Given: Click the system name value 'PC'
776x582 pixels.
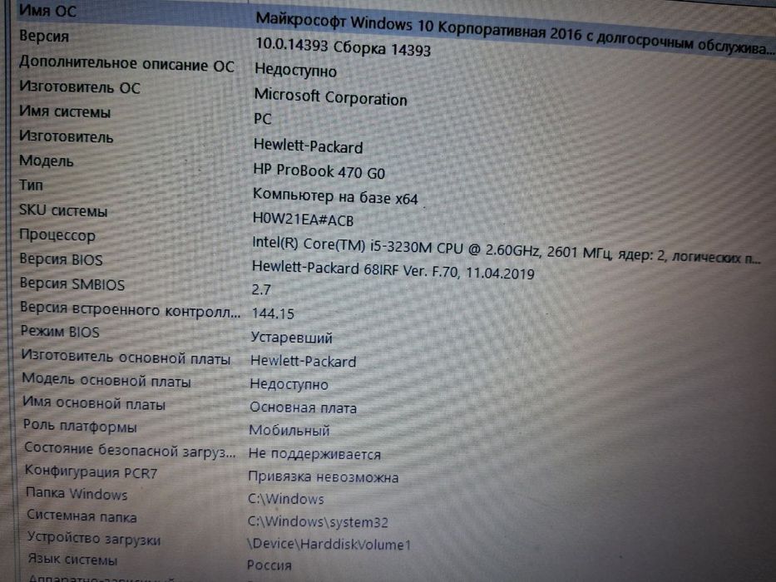Looking at the screenshot, I should pyautogui.click(x=262, y=119).
